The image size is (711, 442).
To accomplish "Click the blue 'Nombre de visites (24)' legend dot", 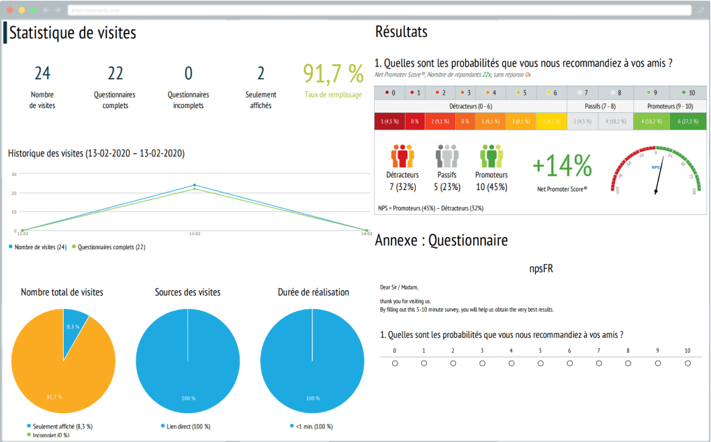I will [x=11, y=247].
